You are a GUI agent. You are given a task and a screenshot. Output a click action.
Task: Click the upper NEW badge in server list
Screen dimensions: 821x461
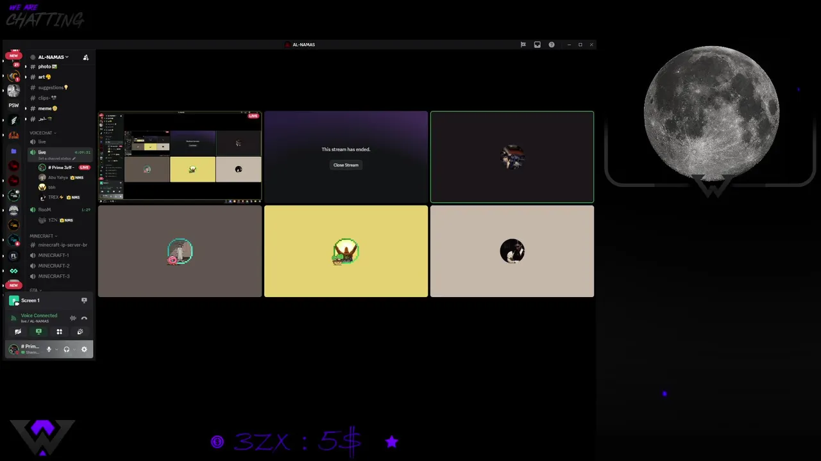coord(13,55)
